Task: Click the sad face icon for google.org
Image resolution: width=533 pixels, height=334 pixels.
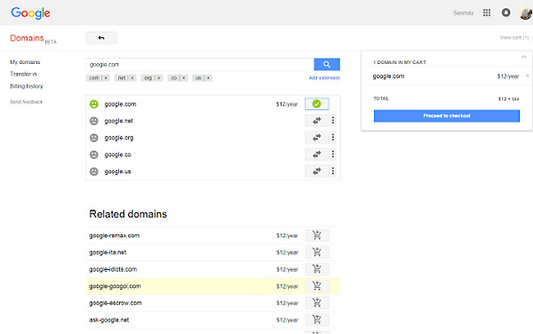Action: coord(94,138)
